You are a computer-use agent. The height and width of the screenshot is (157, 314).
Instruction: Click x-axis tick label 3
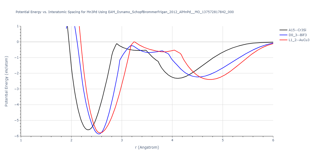point(122,141)
